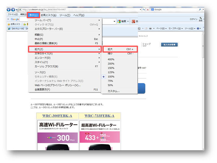The height and width of the screenshot is (163, 217).
Task: Click the read mail icon on the command bar
Action: (146, 28)
